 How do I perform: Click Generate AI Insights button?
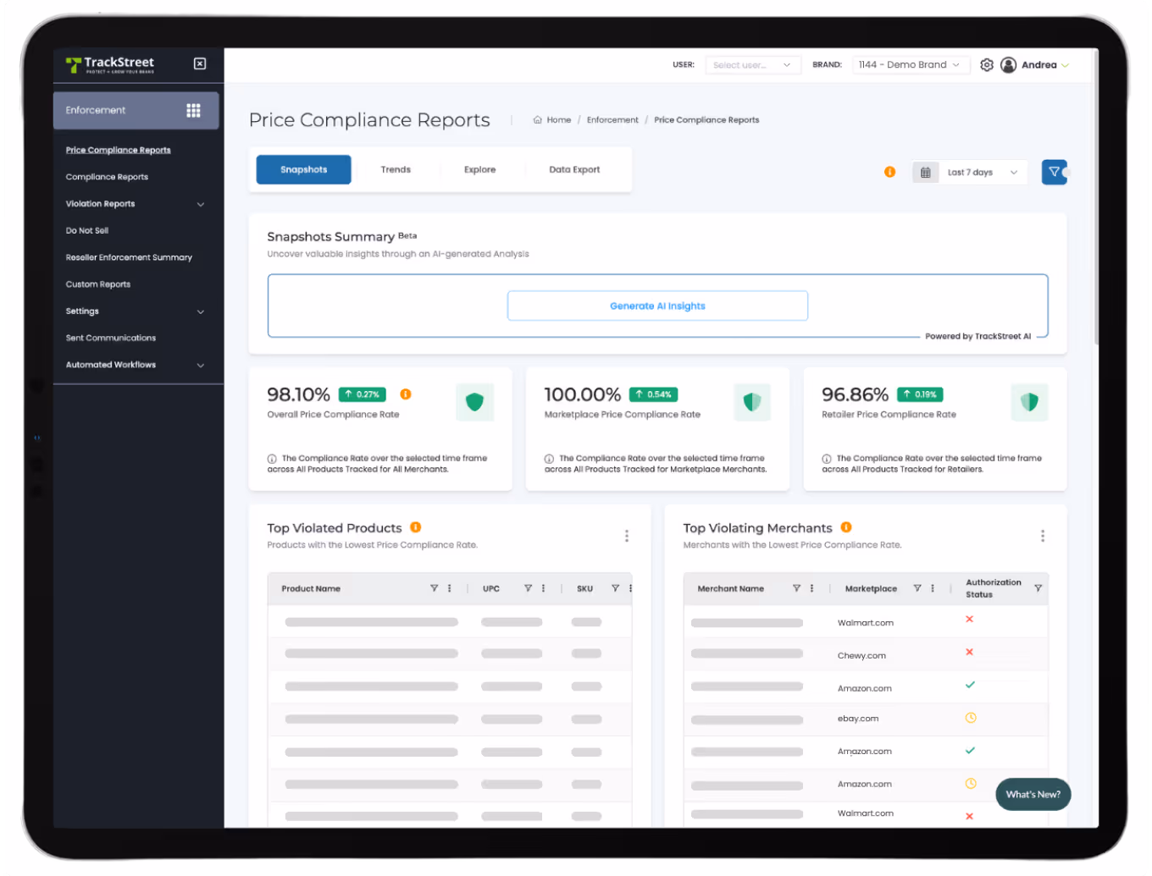click(657, 306)
